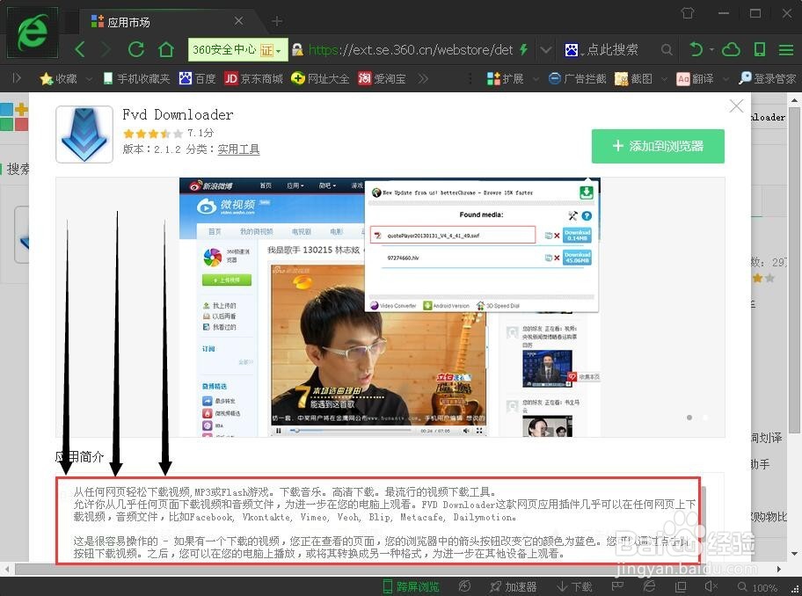Expand the address bar history dropdown
The image size is (802, 596).
[546, 50]
